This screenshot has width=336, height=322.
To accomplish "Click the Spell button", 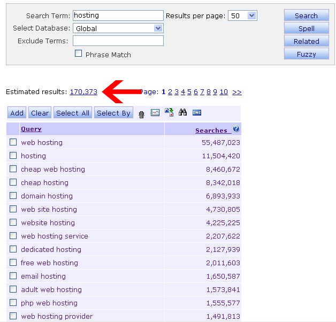I will pyautogui.click(x=307, y=28).
